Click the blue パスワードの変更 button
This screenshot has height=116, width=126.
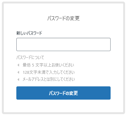[x=63, y=93]
